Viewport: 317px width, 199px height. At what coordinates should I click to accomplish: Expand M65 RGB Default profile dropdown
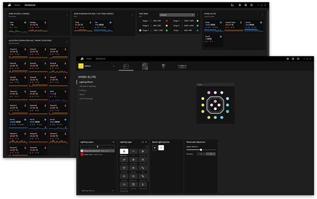(177, 15)
